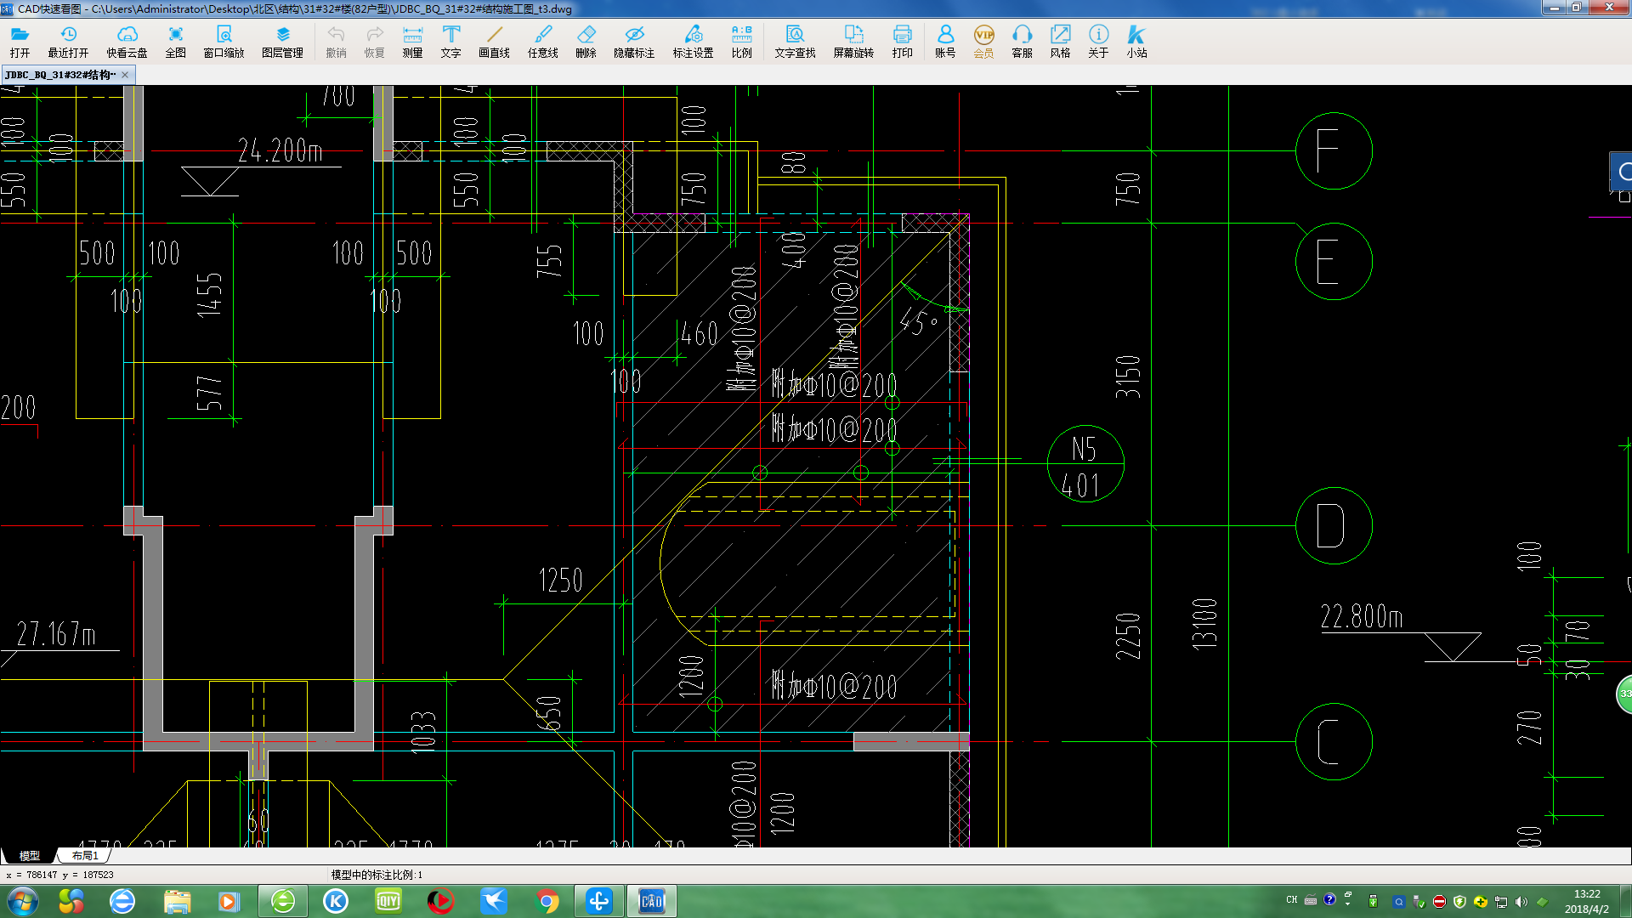
Task: Fit the drawing with the 全图 tool
Action: (175, 41)
